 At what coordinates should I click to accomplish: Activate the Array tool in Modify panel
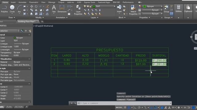41,14
